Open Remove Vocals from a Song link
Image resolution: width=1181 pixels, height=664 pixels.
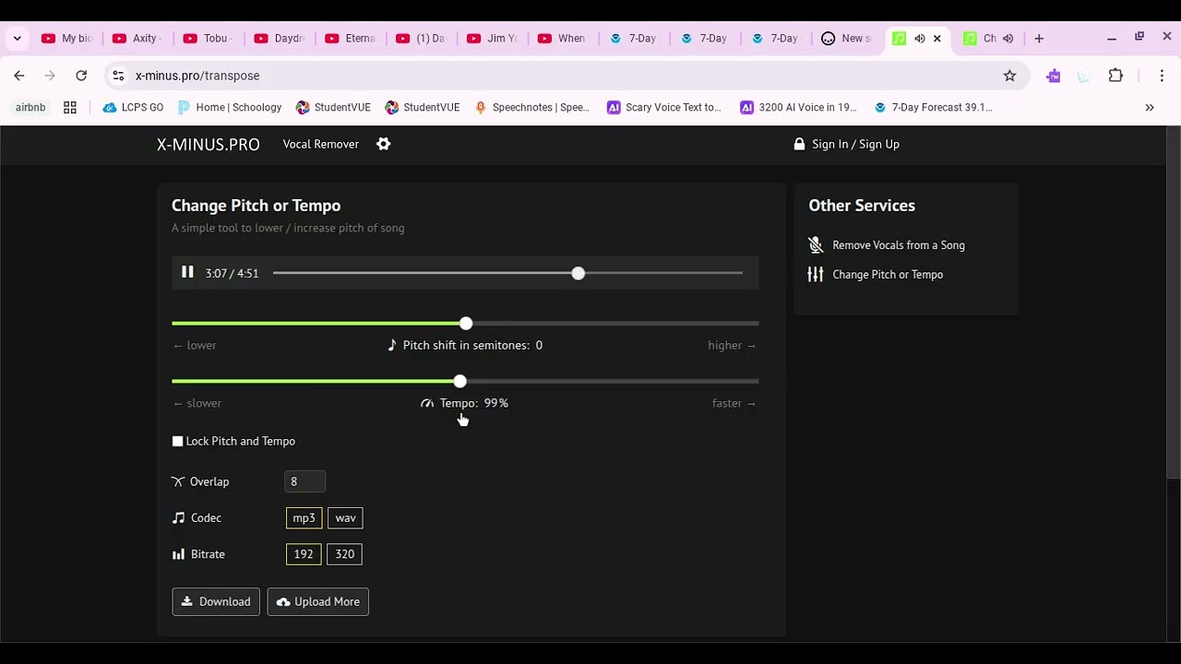[899, 245]
